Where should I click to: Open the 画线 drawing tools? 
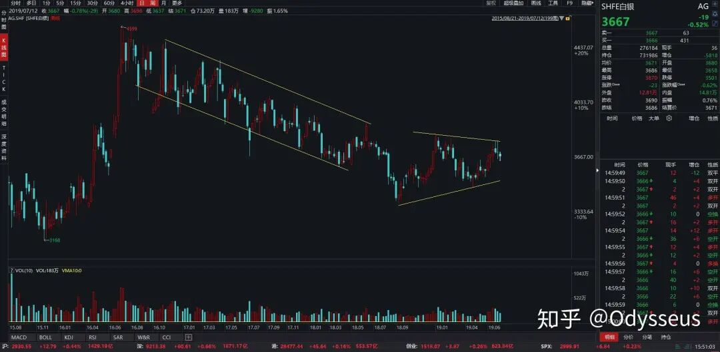tap(536, 3)
